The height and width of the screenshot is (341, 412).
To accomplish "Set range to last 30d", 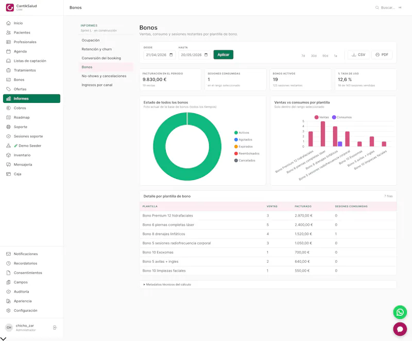I will point(314,56).
